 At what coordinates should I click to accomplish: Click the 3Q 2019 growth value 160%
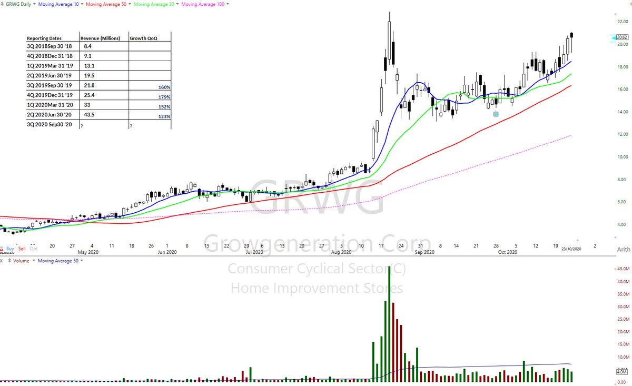click(164, 87)
